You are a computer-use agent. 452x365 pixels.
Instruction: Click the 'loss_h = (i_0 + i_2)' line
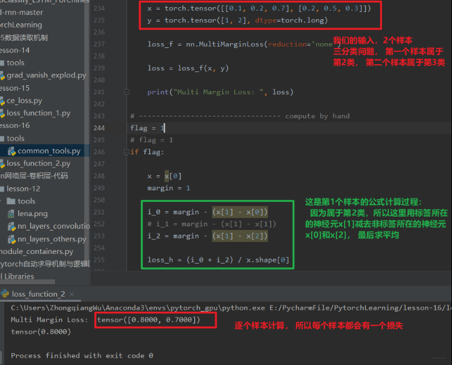[218, 260]
